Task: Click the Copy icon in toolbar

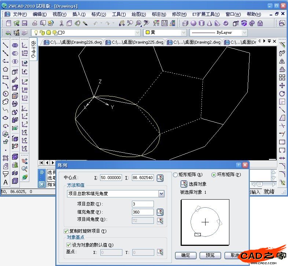Action: pyautogui.click(x=69, y=23)
